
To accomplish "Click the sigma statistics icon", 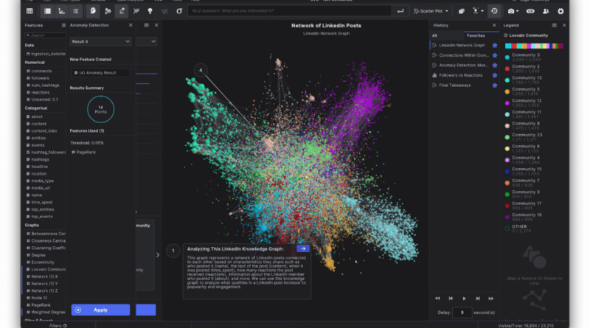I will coord(179,11).
